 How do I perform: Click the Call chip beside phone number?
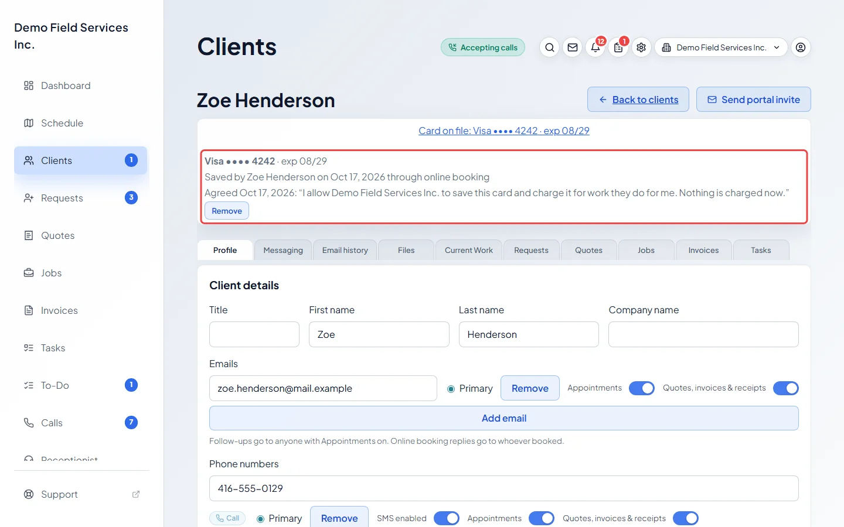(x=227, y=518)
